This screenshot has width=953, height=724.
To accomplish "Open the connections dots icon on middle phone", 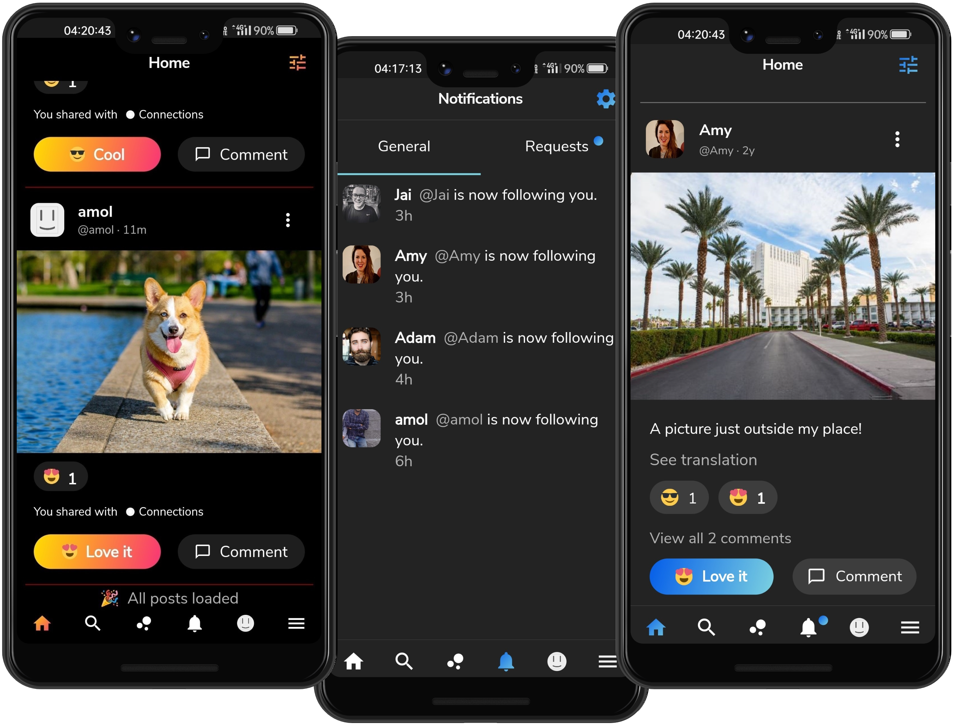I will [455, 661].
